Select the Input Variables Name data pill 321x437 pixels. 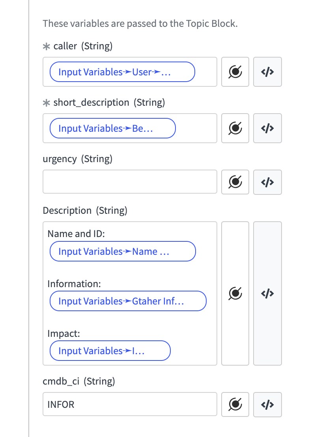(123, 251)
